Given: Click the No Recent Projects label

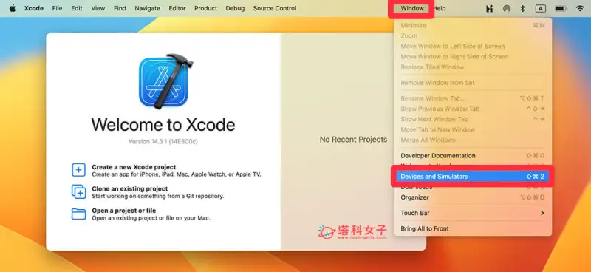Looking at the screenshot, I should pyautogui.click(x=353, y=140).
